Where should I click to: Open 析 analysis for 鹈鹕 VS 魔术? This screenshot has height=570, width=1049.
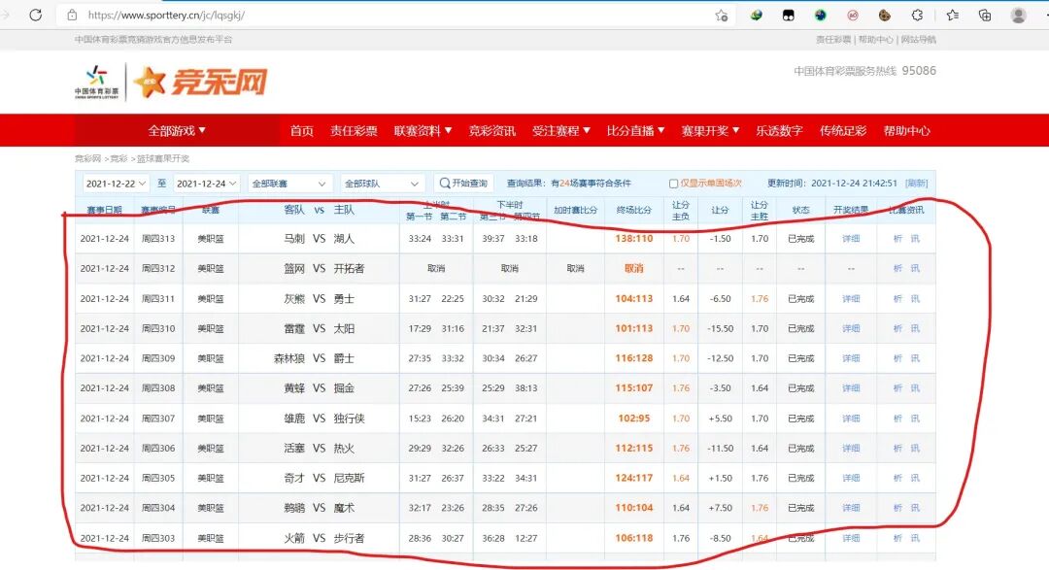click(897, 508)
